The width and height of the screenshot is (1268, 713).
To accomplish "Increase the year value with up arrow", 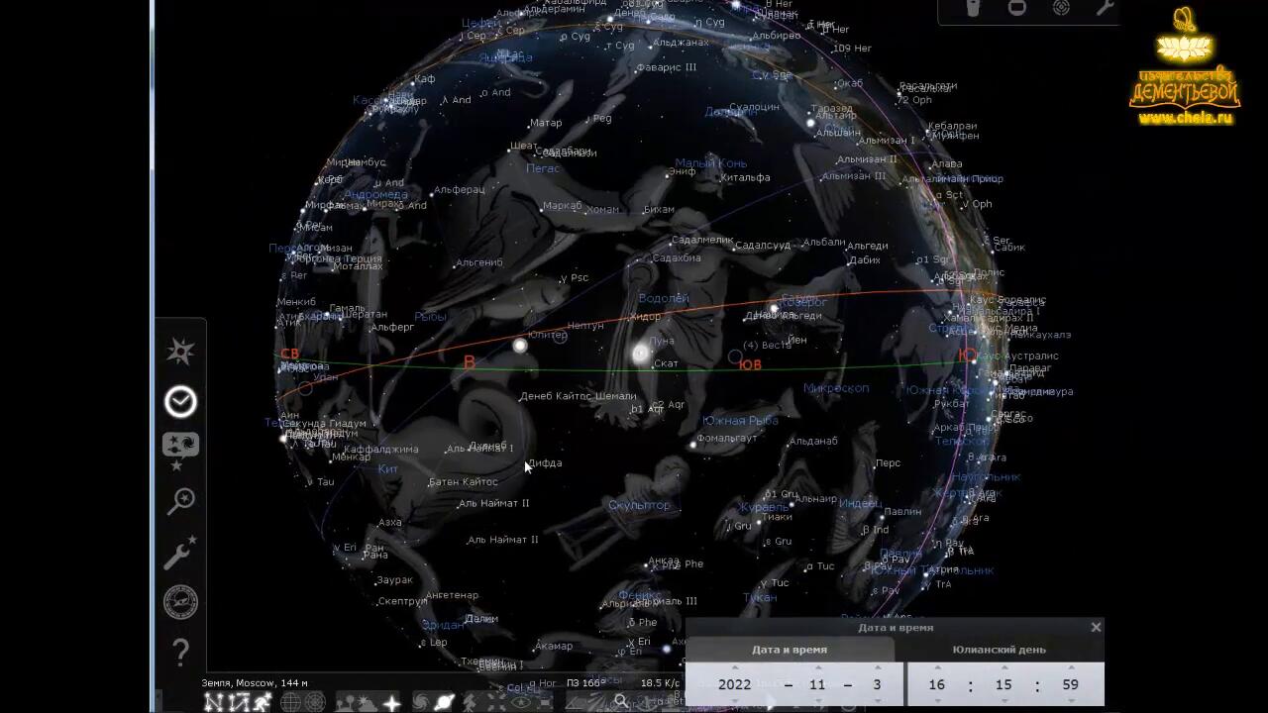I will [x=734, y=668].
